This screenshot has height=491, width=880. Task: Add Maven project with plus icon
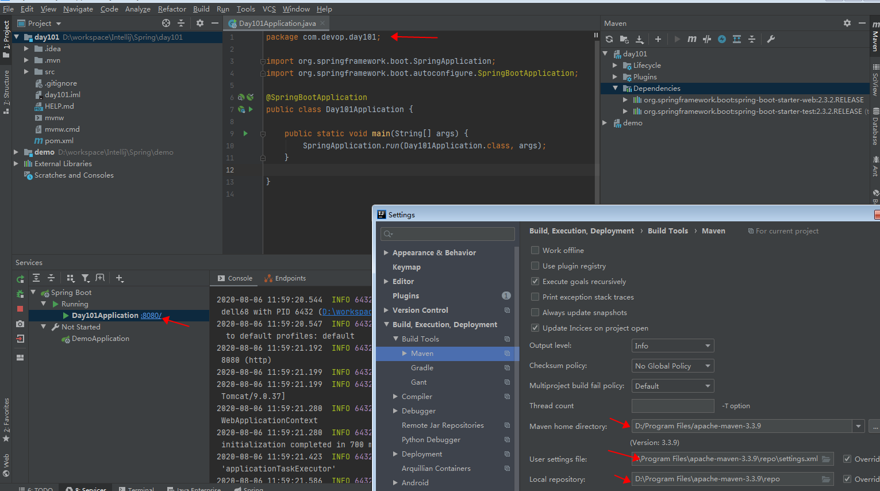click(658, 39)
